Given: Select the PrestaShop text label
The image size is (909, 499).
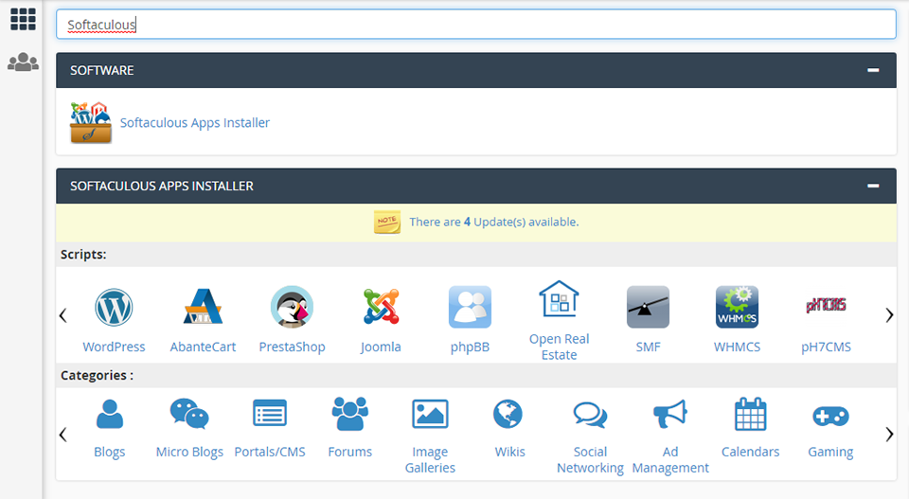Looking at the screenshot, I should pos(293,348).
